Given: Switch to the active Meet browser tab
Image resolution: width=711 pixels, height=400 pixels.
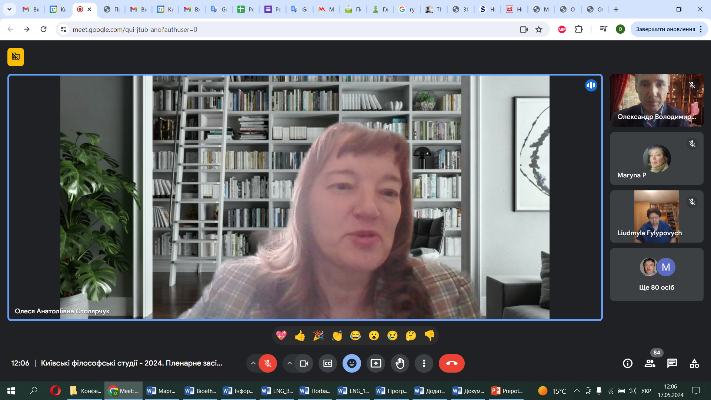Looking at the screenshot, I should click(80, 9).
